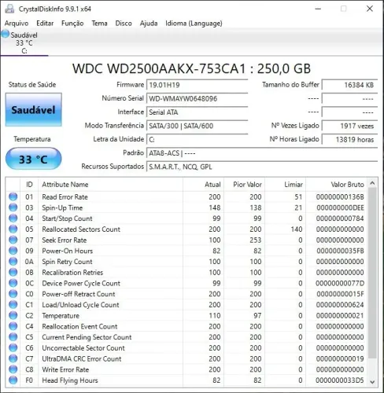Image resolution: width=384 pixels, height=393 pixels.
Task: Click the Attribute Name column header
Action: pos(111,185)
